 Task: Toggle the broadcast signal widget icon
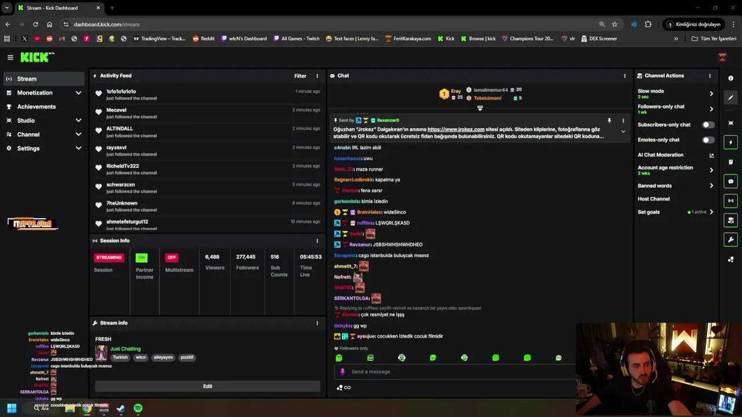[x=730, y=201]
